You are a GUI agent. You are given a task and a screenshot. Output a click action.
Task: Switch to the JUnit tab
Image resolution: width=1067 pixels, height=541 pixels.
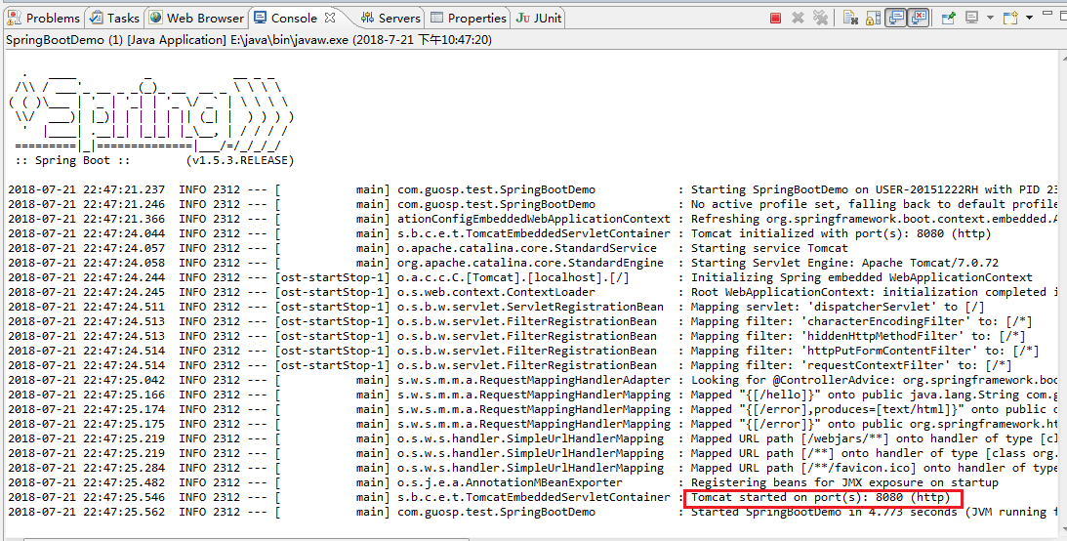coord(539,19)
